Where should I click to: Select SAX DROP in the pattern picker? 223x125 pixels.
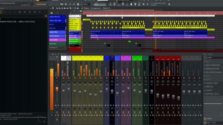[x=57, y=40]
